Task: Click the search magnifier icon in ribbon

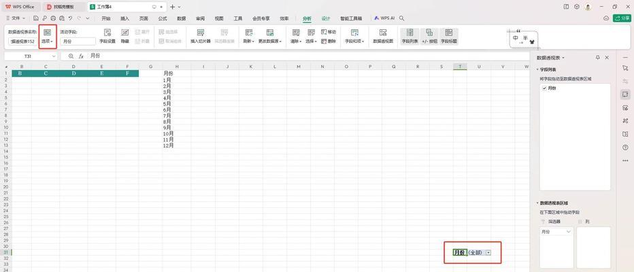Action: (x=401, y=18)
